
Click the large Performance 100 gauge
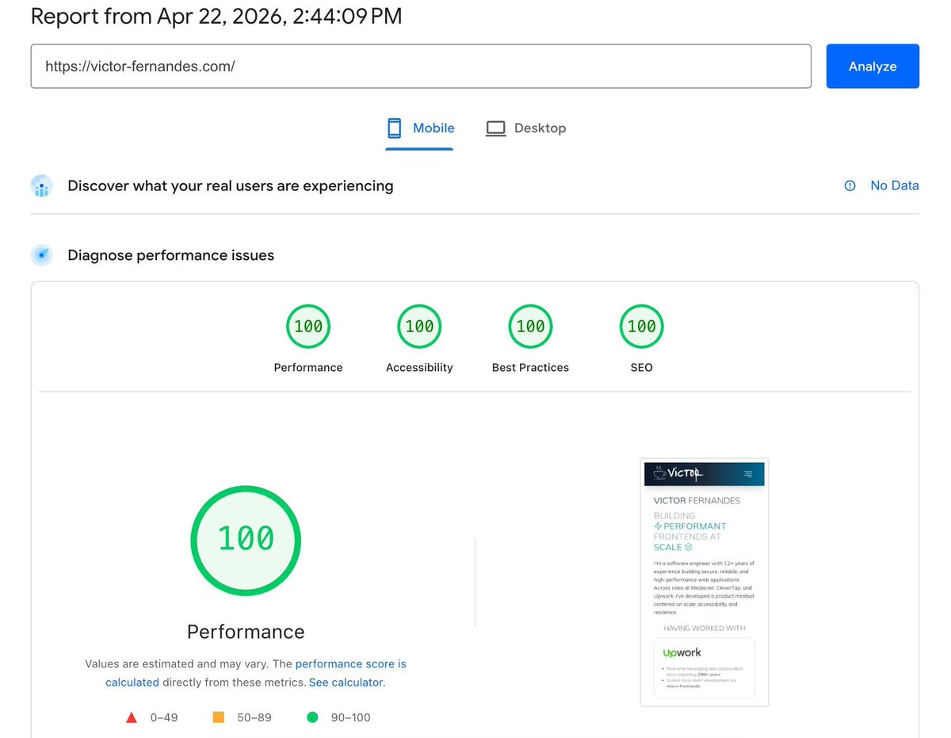[246, 540]
